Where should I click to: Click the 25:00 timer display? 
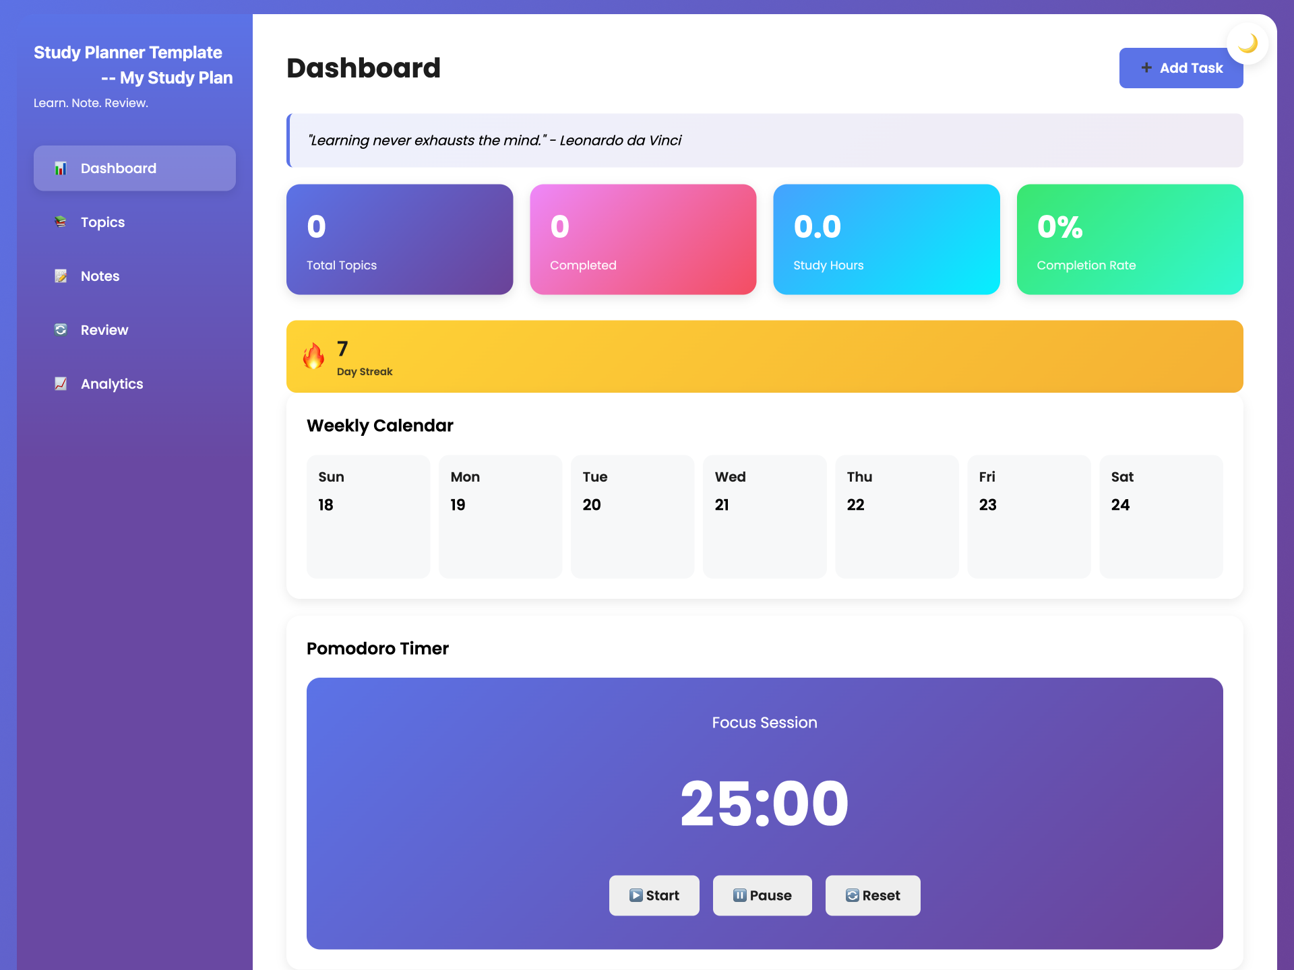[x=764, y=803]
